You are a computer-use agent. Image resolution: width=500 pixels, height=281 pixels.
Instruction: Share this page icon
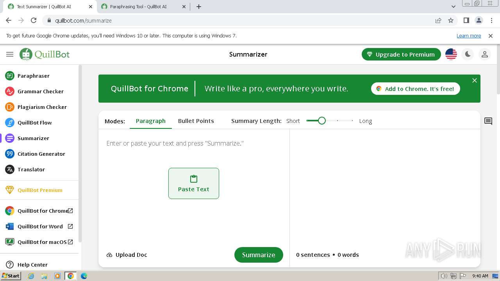[x=438, y=20]
